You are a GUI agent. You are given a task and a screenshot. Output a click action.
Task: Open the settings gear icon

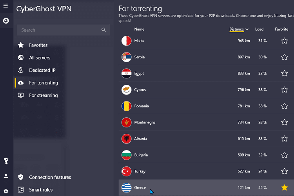tap(6, 191)
